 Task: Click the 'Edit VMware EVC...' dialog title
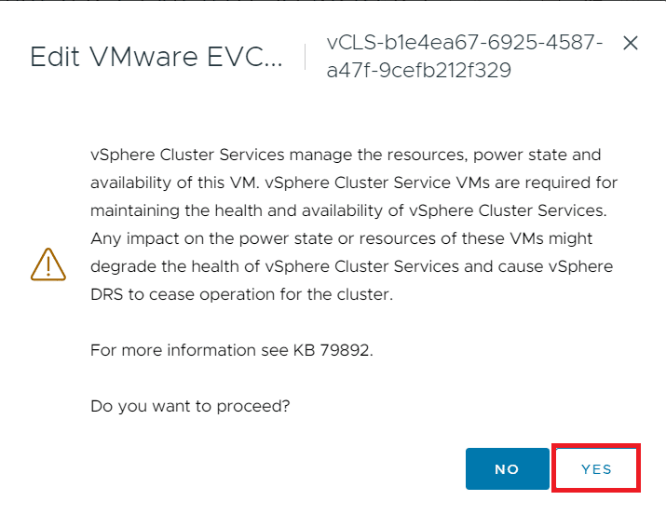(x=156, y=57)
